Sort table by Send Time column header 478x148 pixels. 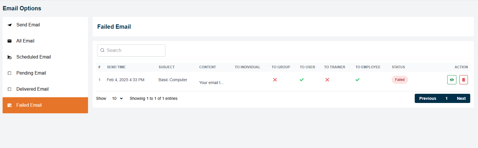point(116,67)
